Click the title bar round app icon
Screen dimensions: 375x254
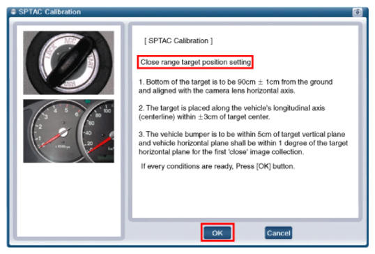pyautogui.click(x=13, y=12)
